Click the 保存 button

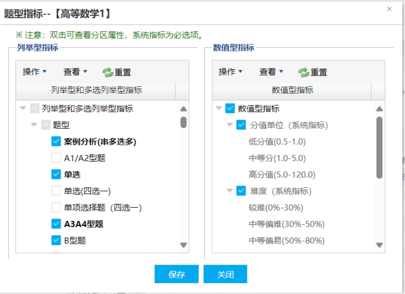point(177,274)
